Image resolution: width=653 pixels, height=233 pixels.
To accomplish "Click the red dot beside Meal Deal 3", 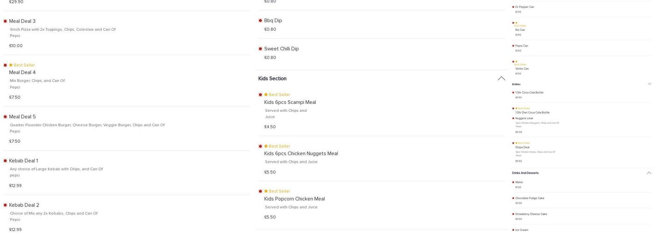I will (x=5, y=21).
